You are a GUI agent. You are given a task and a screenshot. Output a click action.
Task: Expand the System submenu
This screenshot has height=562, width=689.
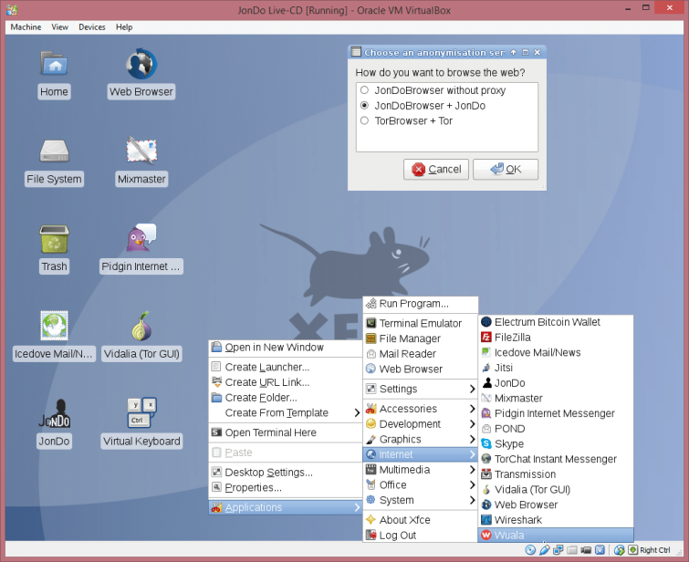420,500
